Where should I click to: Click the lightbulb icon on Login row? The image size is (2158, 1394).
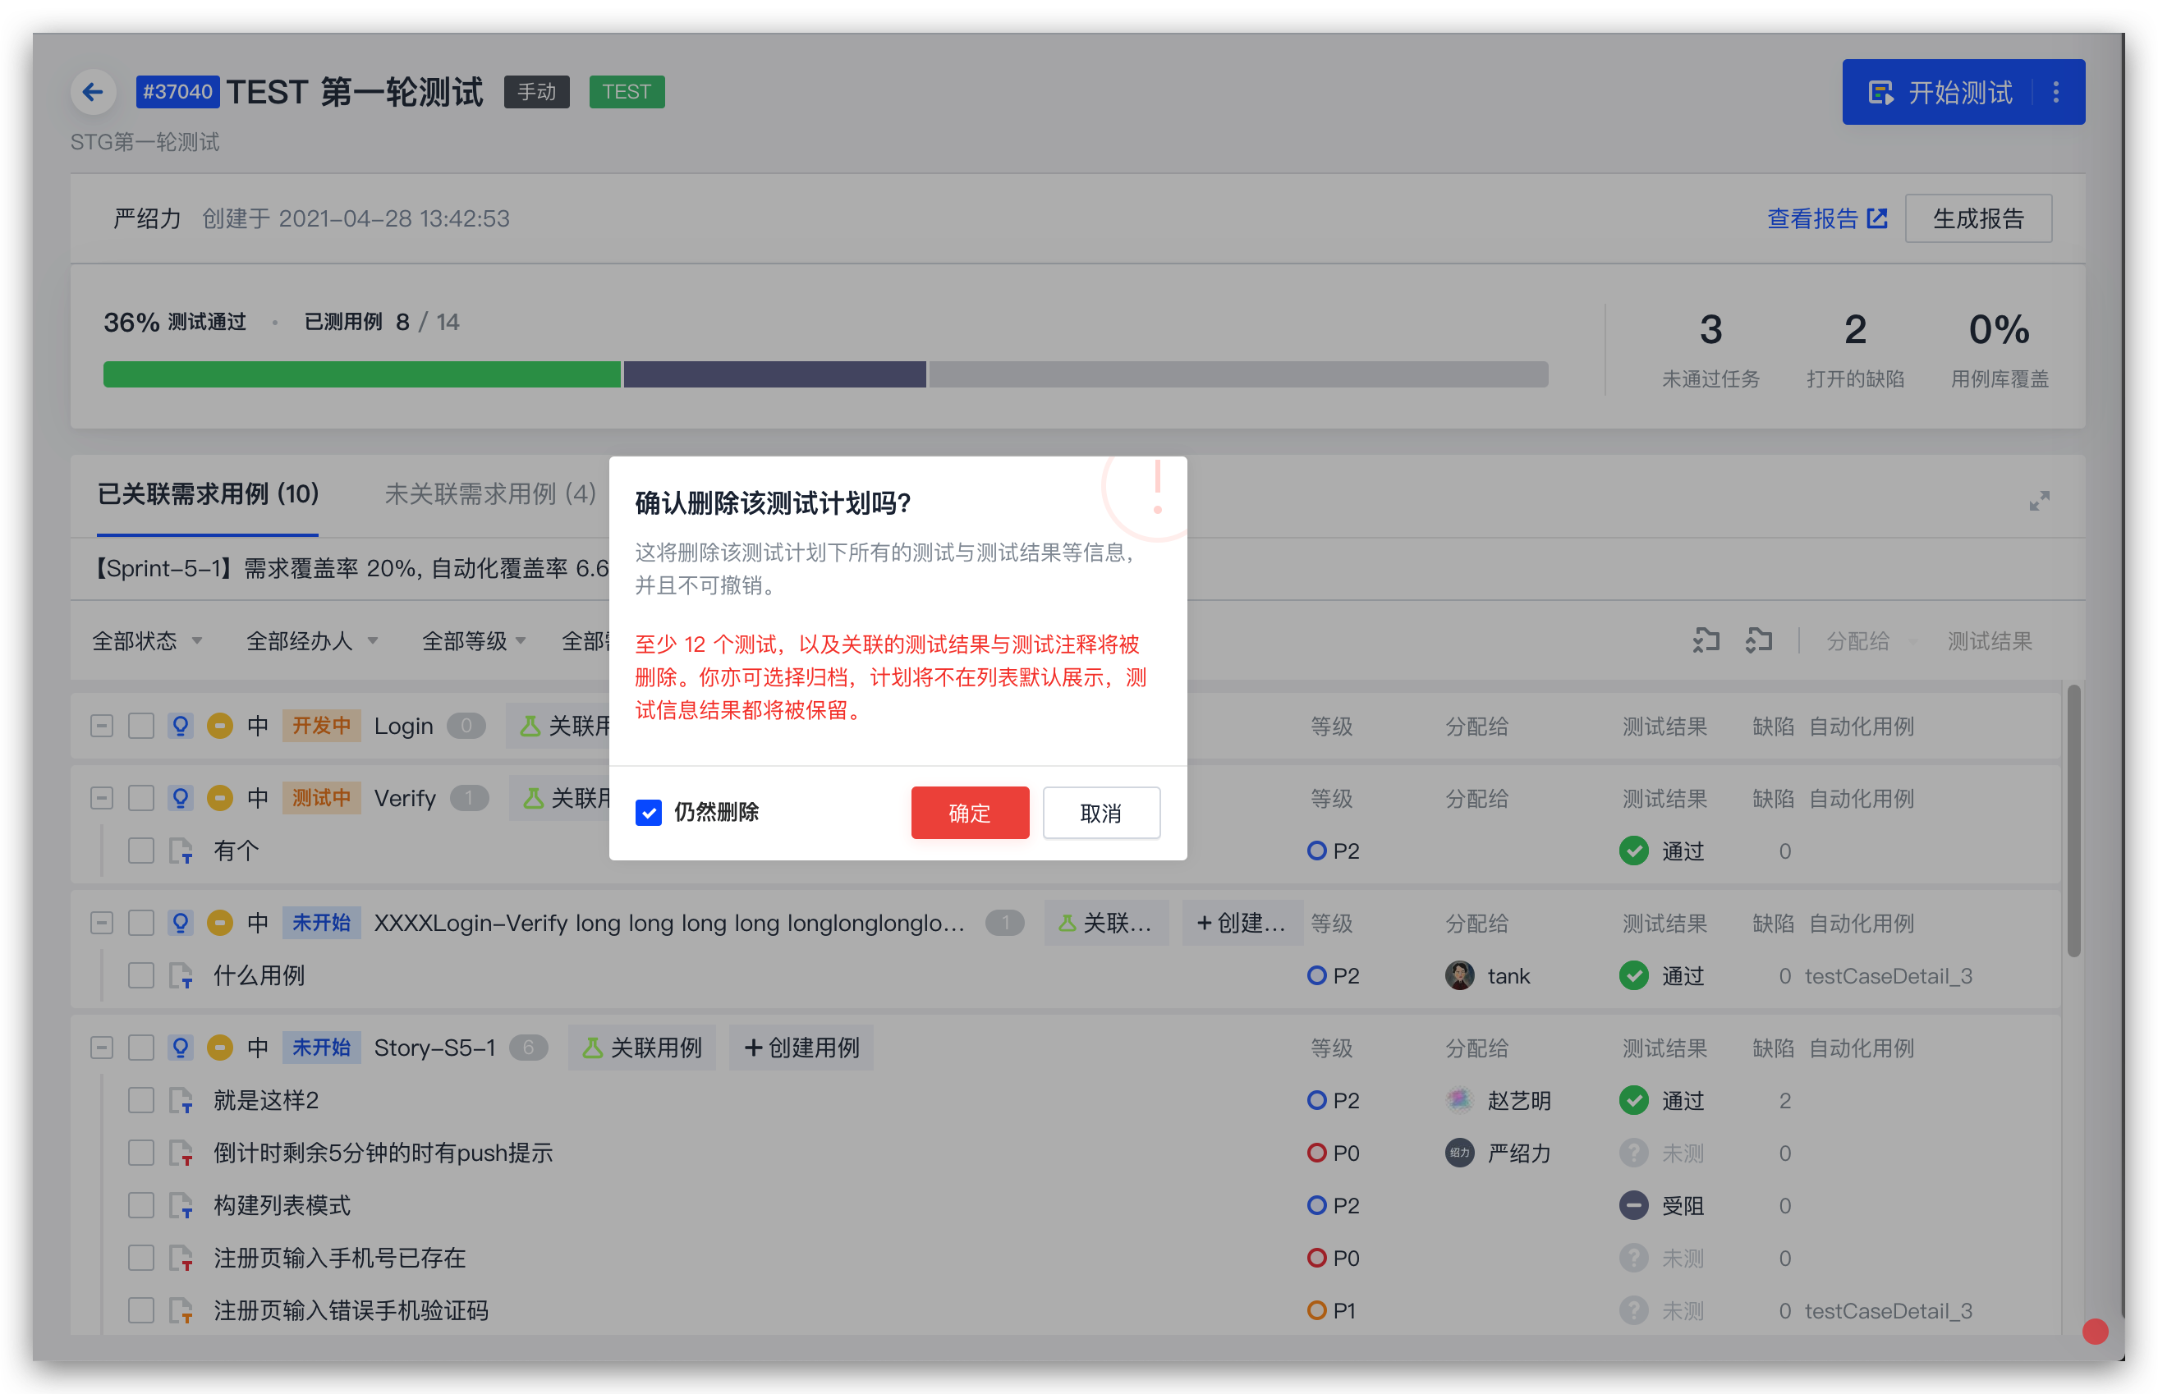[180, 726]
